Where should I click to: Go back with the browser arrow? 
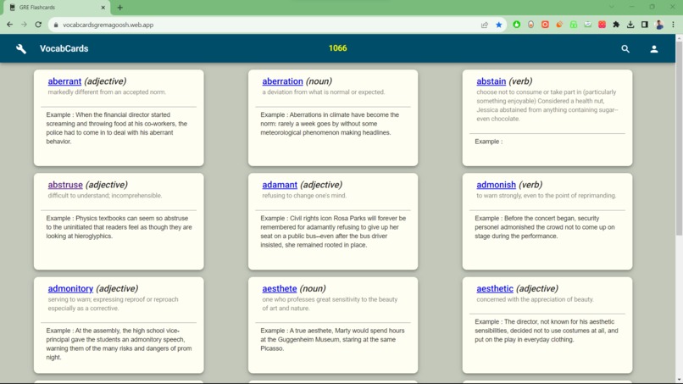tap(9, 25)
